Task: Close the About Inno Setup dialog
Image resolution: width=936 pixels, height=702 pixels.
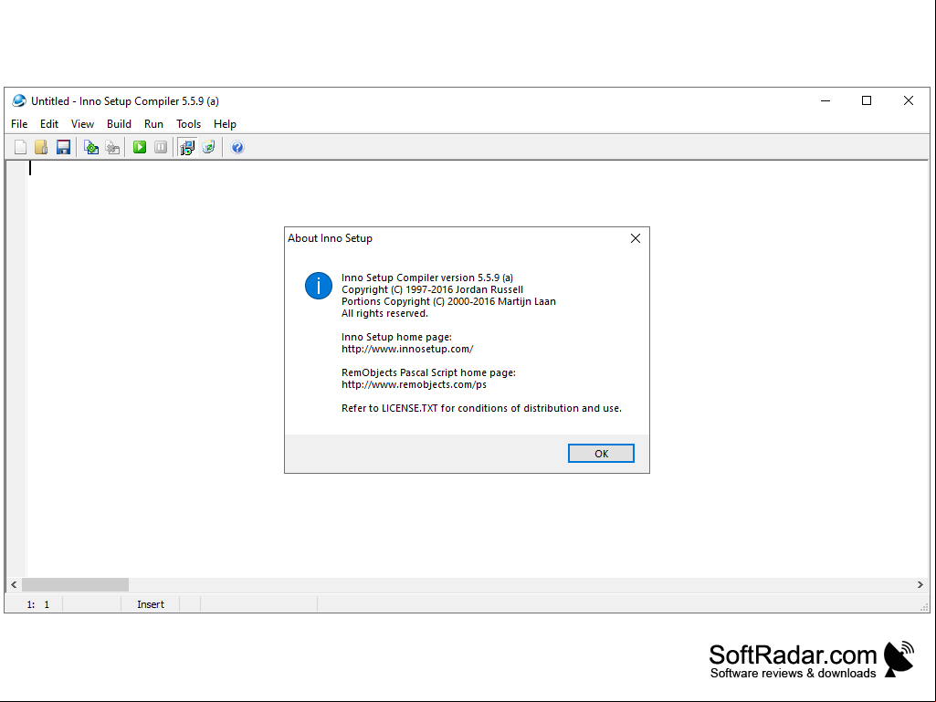Action: 636,238
